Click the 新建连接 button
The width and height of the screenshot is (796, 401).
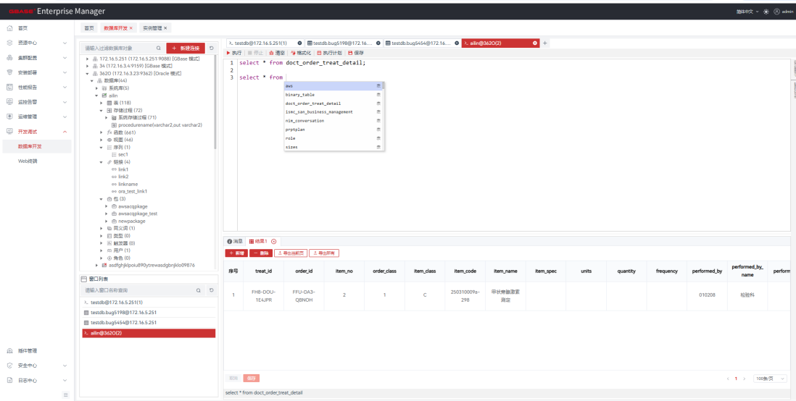click(186, 48)
